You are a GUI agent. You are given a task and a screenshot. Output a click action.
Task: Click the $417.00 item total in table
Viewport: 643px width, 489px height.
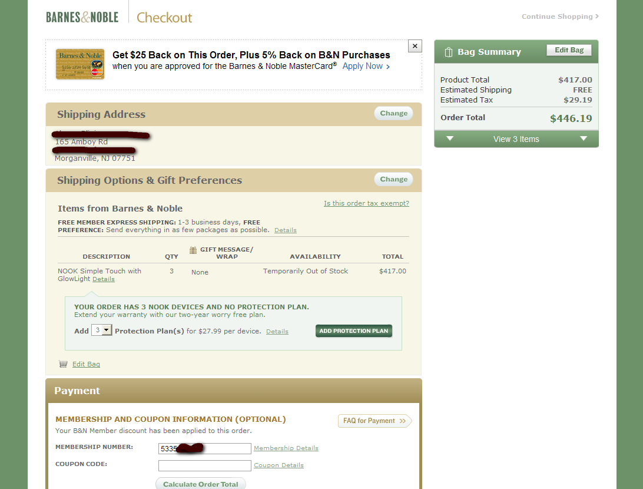click(x=392, y=271)
